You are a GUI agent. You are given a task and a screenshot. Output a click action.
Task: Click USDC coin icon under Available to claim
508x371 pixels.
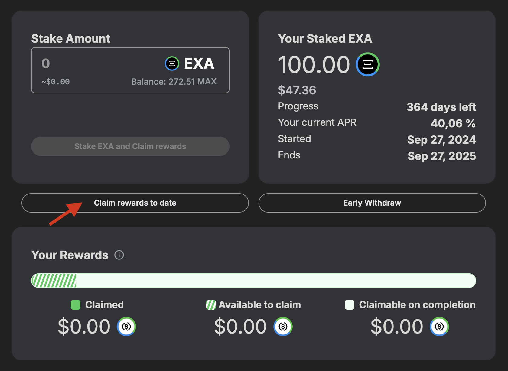283,327
